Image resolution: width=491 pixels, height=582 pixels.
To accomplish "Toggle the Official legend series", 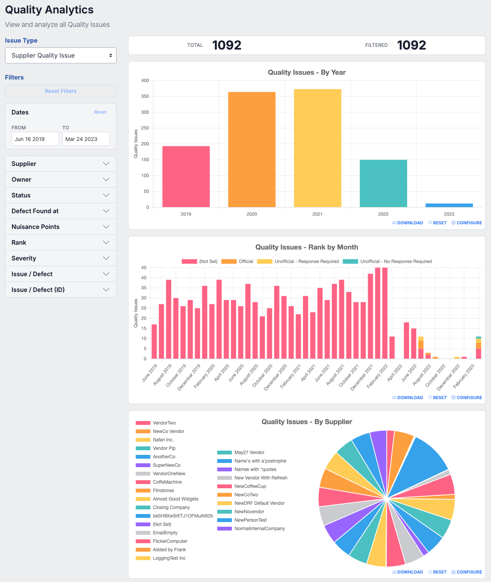I will click(x=237, y=262).
